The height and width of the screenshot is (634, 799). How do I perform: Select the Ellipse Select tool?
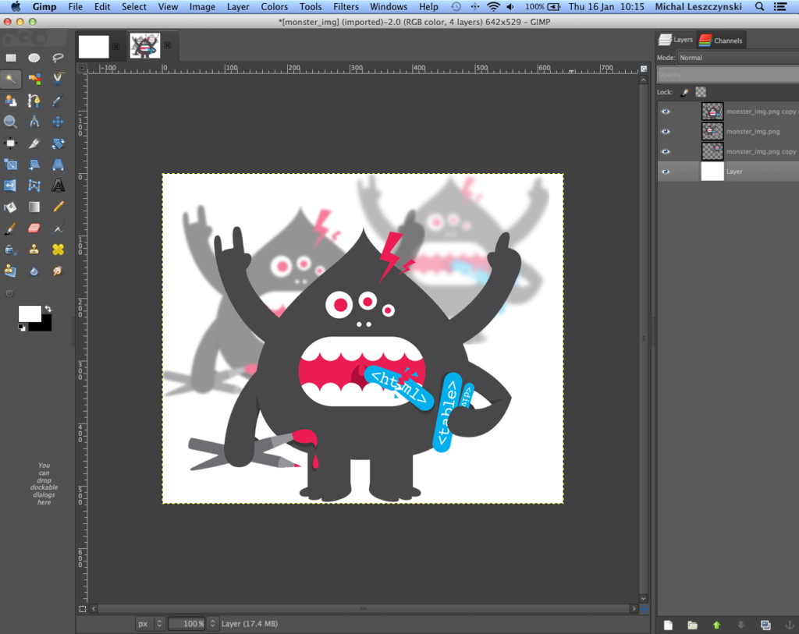34,58
